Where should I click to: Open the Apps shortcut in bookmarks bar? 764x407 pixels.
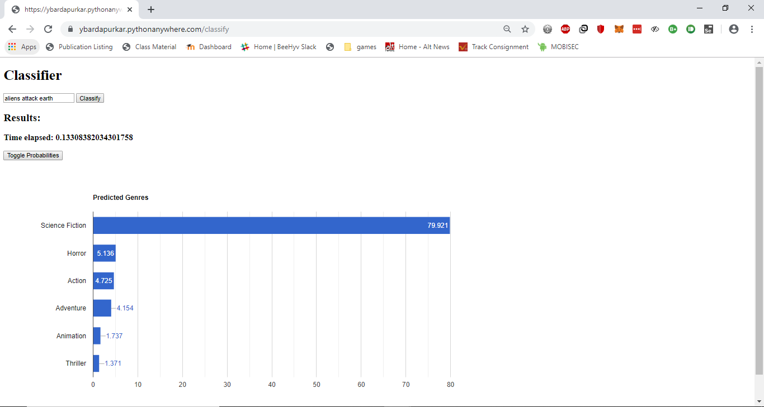[x=22, y=47]
